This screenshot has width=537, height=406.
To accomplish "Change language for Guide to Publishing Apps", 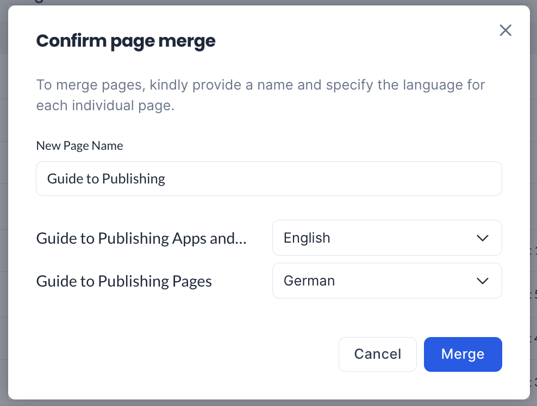I will (387, 238).
